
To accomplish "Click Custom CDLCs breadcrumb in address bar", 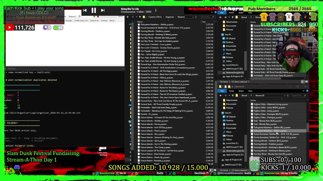I will pos(155,17).
